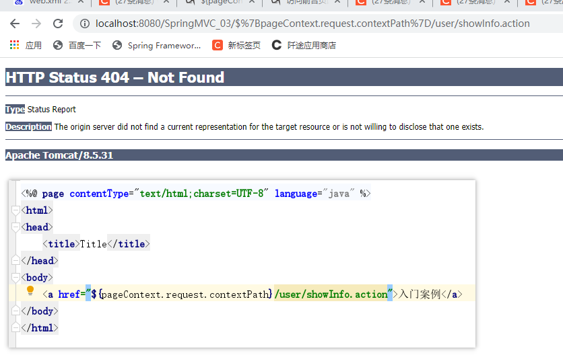Collapse the <head> fold marker in gutter

15,227
